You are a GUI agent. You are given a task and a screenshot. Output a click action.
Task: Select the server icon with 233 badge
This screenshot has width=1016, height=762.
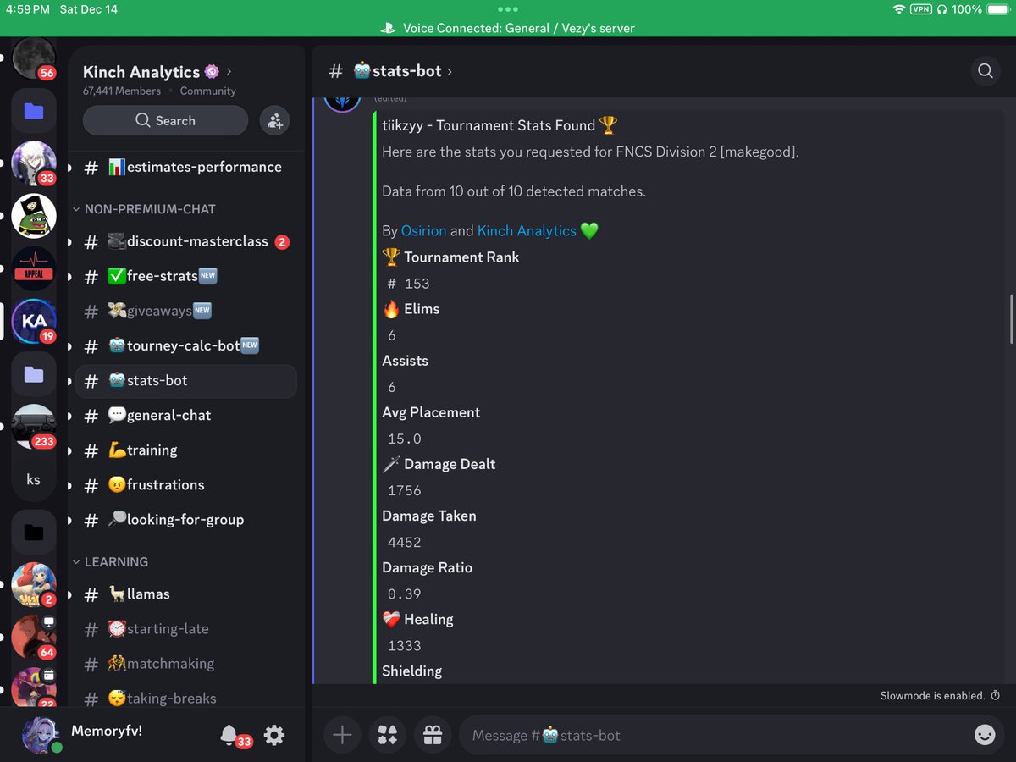click(34, 427)
